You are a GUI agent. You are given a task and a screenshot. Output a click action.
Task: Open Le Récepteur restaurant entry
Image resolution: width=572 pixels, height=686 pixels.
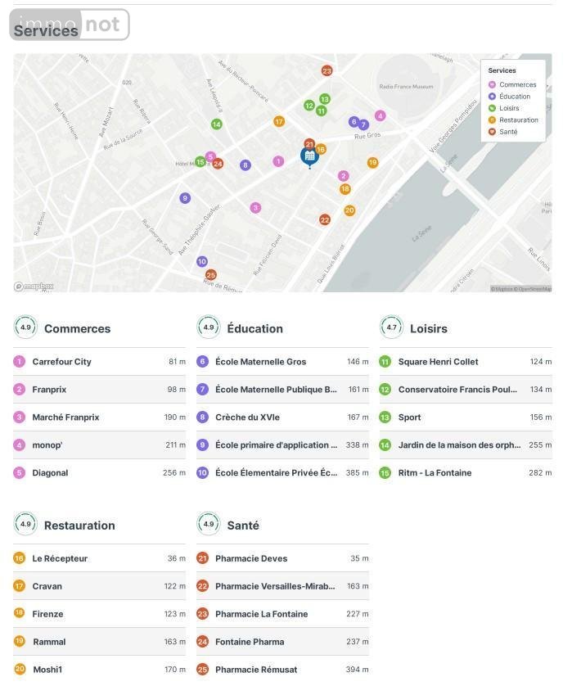coord(60,558)
